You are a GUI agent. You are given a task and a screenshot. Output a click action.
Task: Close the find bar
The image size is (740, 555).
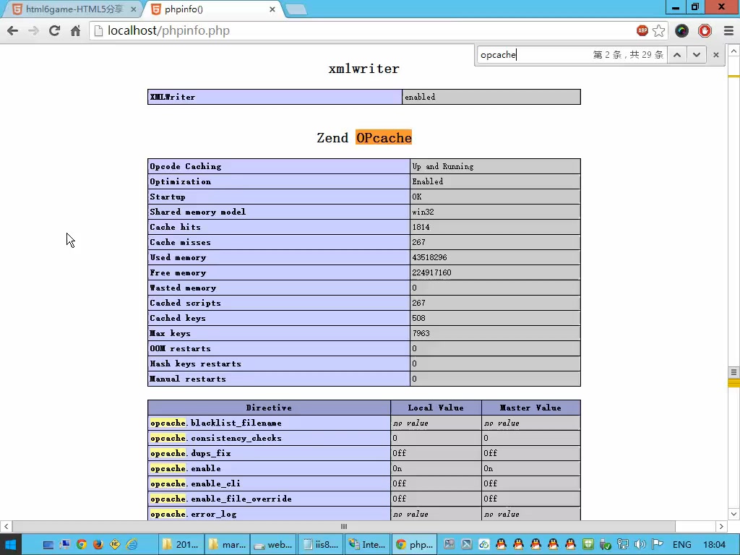click(716, 55)
